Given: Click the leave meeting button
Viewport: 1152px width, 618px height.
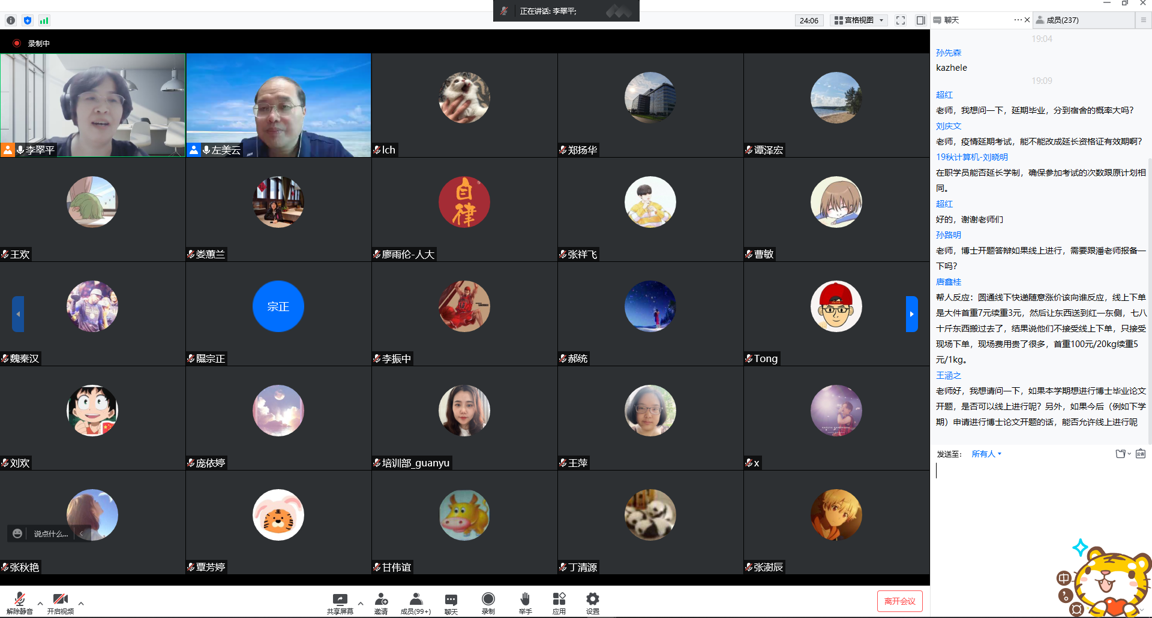Looking at the screenshot, I should coord(899,601).
